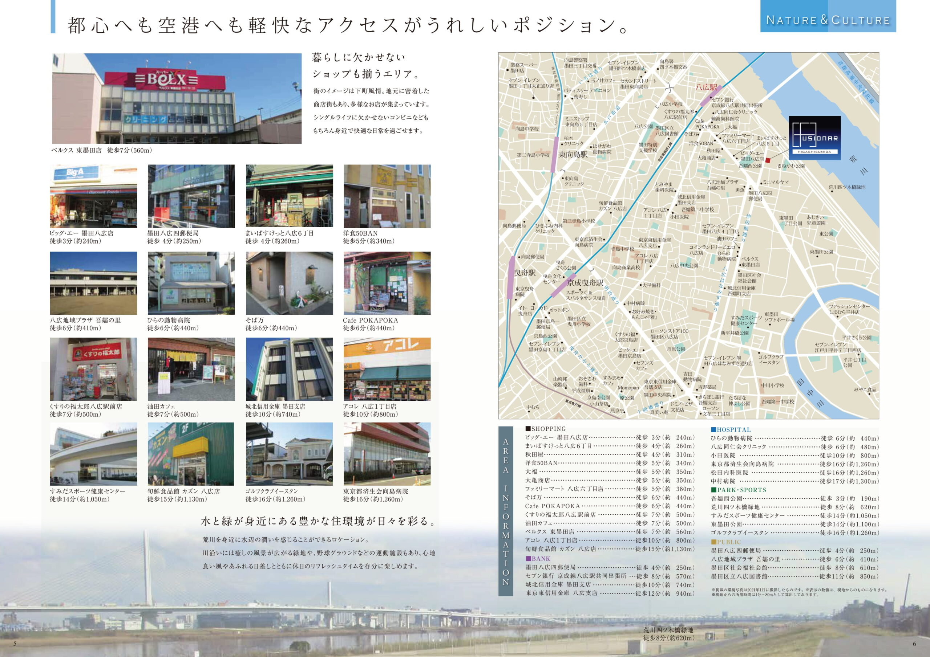Select the 墨田区社会福祉会館 PUBLIC row
This screenshot has height=657, width=930.
795,568
